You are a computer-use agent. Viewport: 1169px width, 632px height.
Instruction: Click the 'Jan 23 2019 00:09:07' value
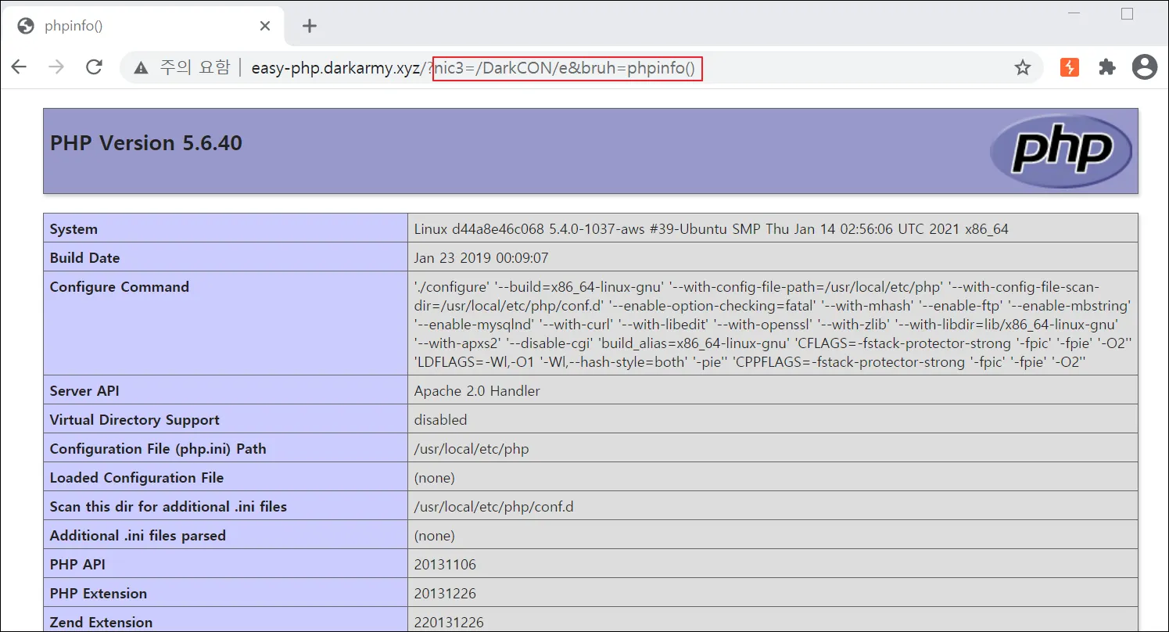(x=481, y=258)
